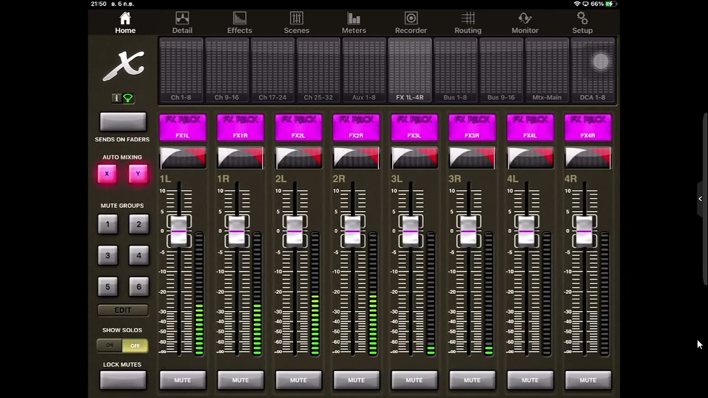Viewport: 708px width, 398px height.
Task: Select the Mtx-Main layer thumbnail
Action: 546,70
